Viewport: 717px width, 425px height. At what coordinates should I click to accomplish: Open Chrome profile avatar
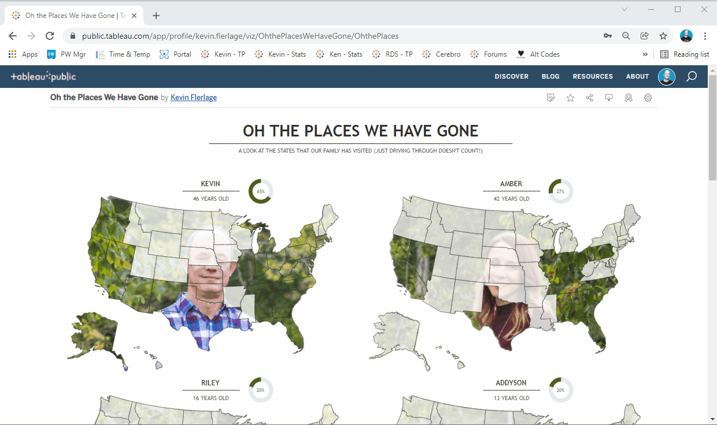pyautogui.click(x=686, y=36)
